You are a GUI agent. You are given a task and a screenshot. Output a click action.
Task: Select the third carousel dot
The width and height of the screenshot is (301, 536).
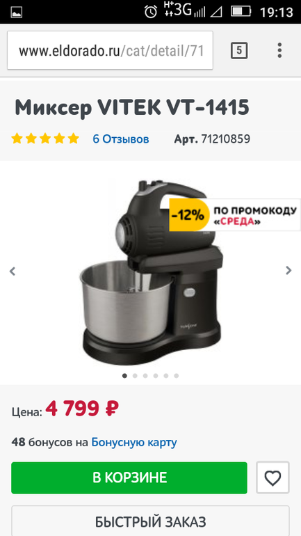click(145, 376)
